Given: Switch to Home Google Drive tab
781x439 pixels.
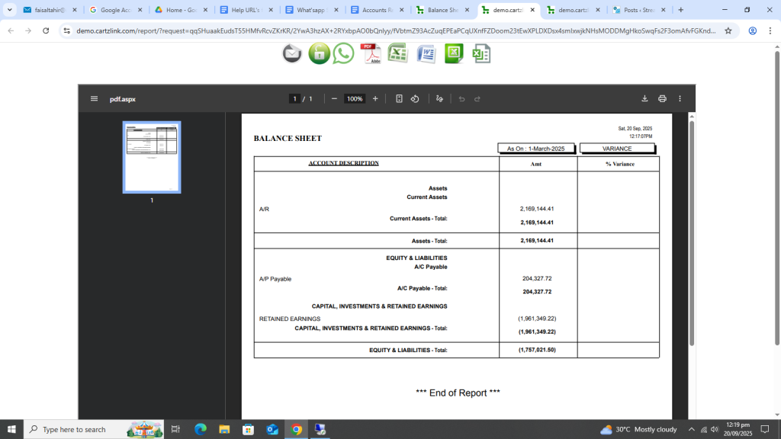Looking at the screenshot, I should [180, 10].
